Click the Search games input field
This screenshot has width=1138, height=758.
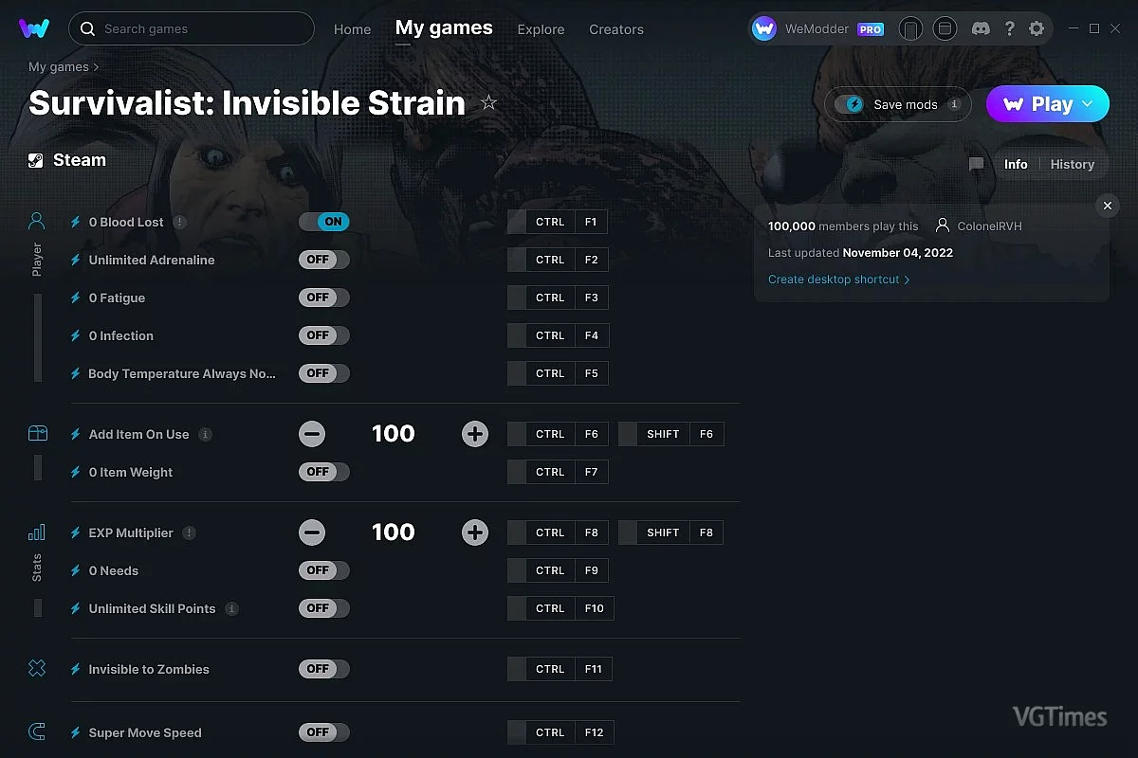click(199, 29)
